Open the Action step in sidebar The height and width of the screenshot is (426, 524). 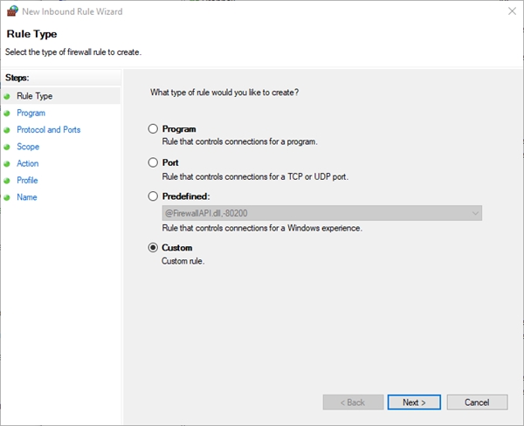point(28,163)
